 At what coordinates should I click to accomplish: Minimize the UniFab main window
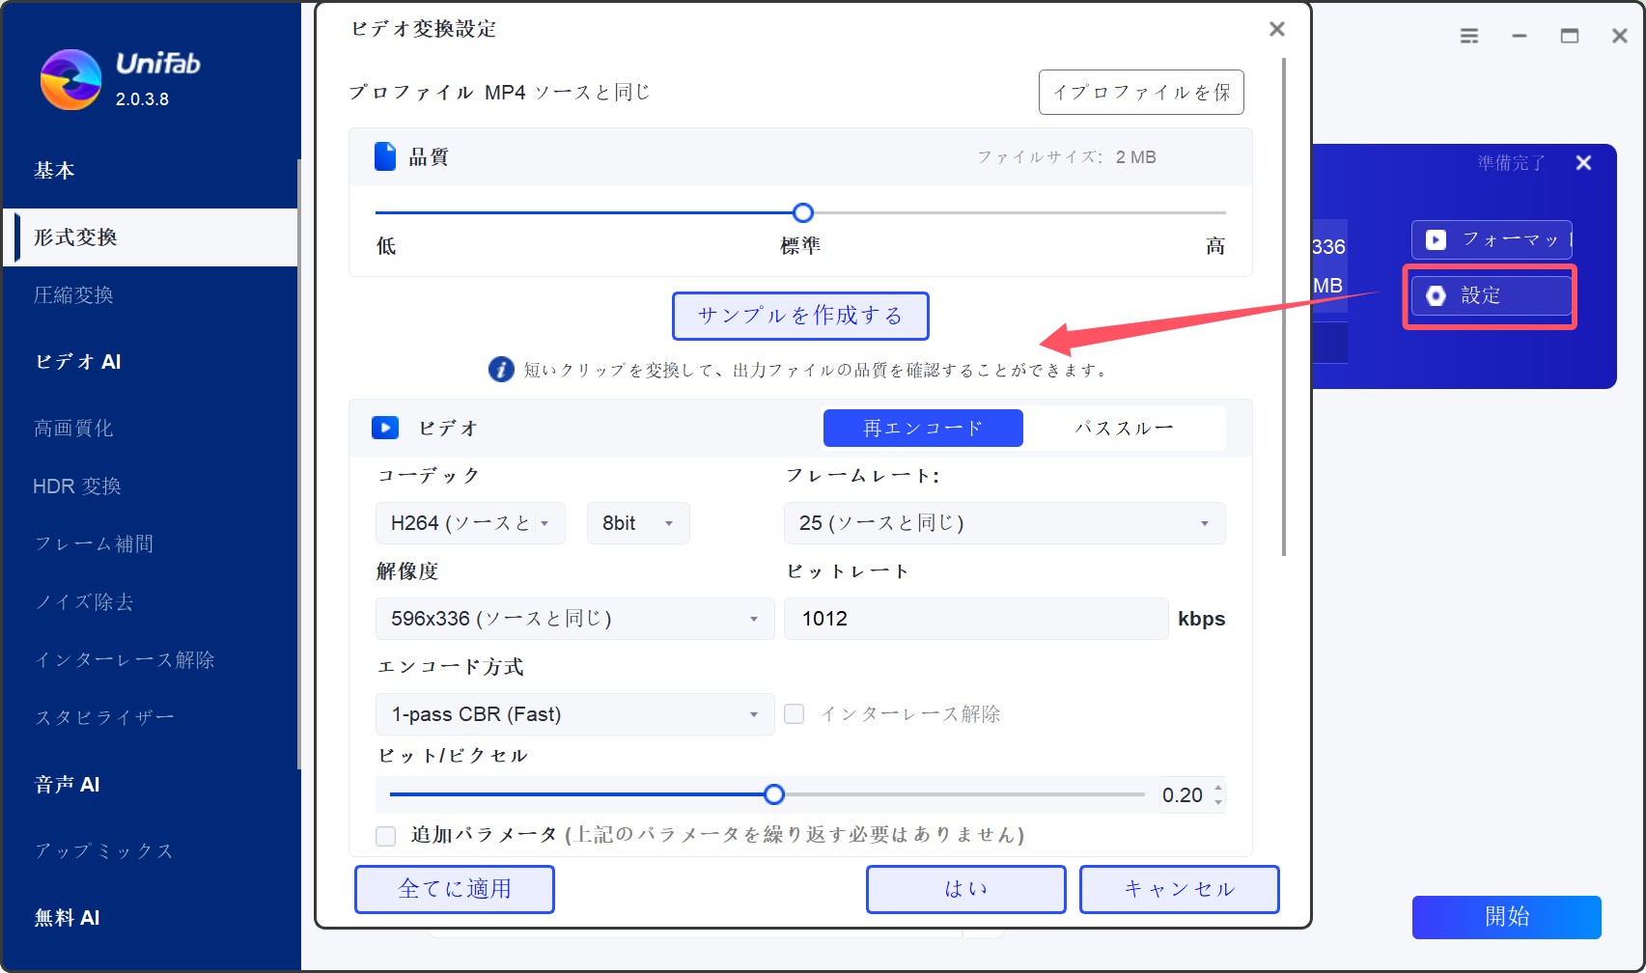tap(1520, 36)
